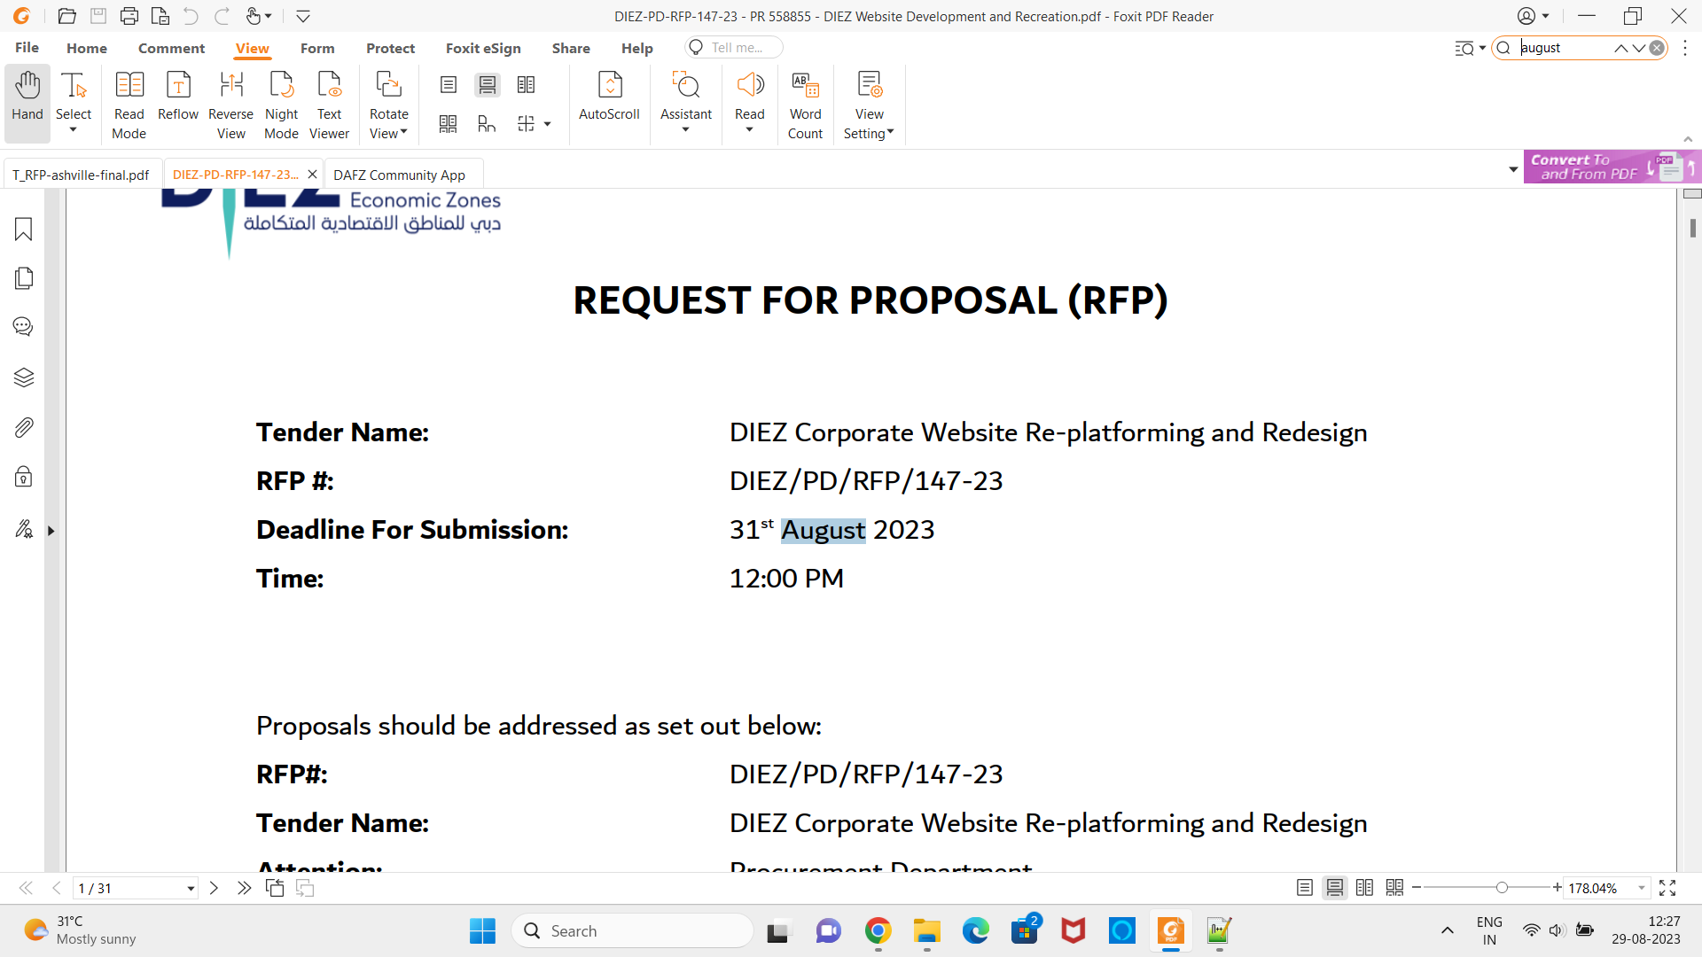Viewport: 1702px width, 957px height.
Task: Switch to the Home tab
Action: point(87,48)
